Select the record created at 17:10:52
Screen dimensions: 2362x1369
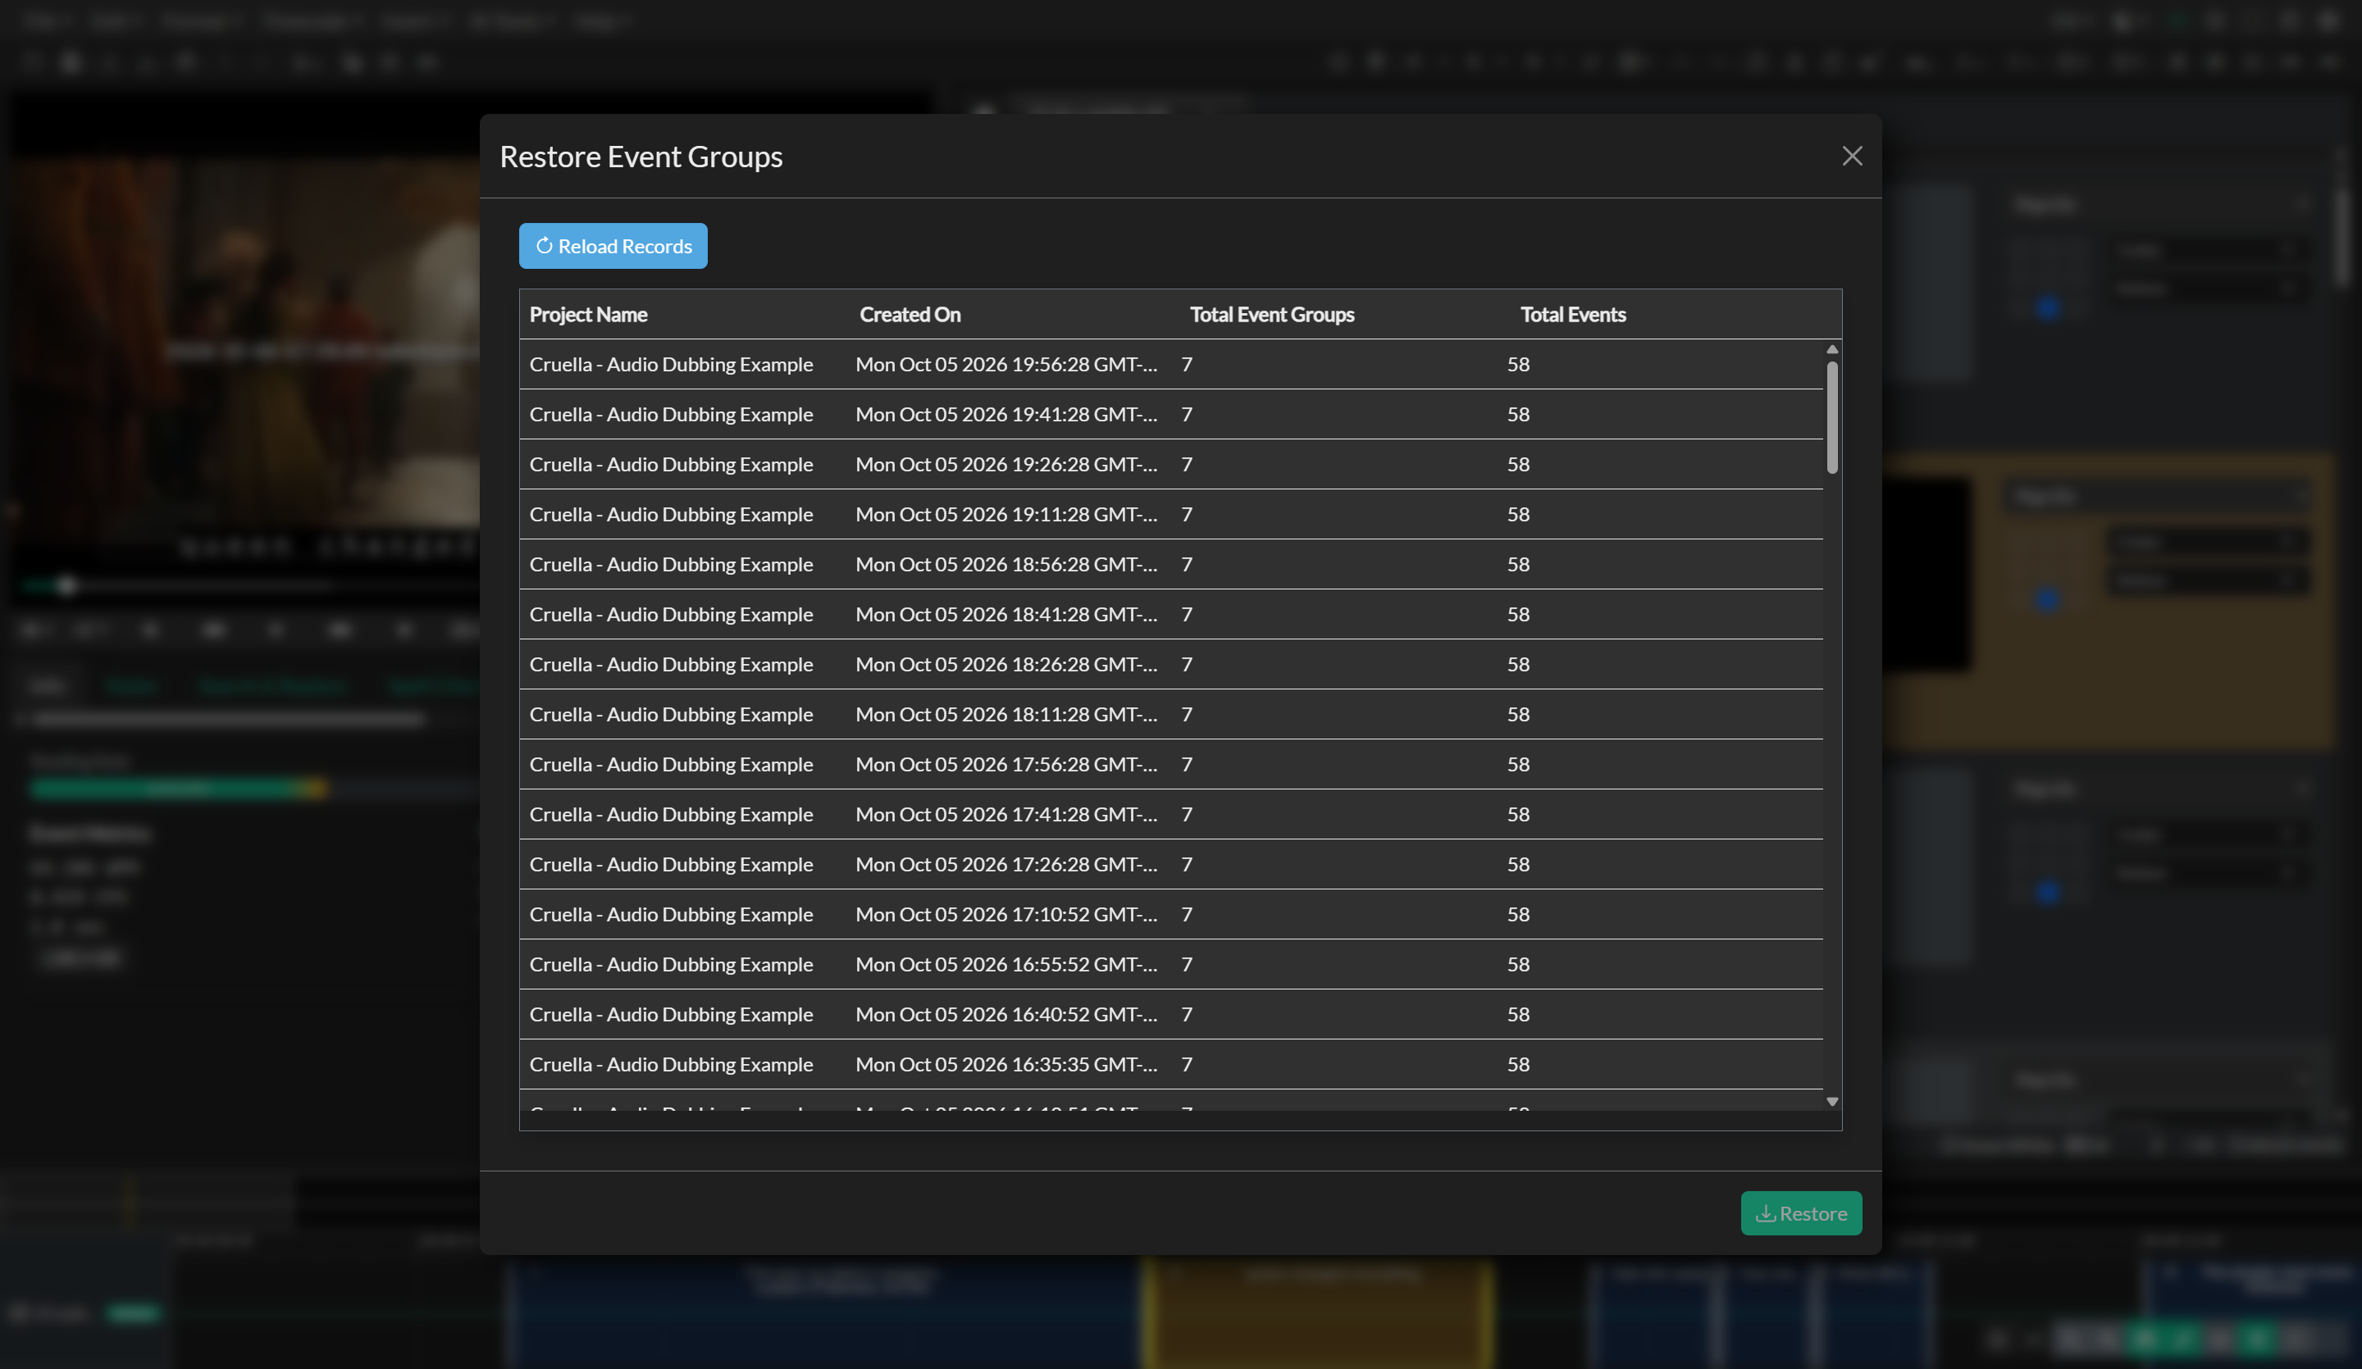[x=1172, y=915]
